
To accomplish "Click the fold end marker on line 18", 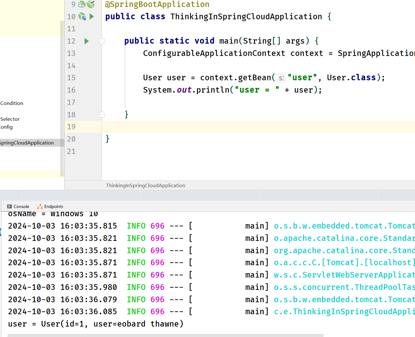I will [x=102, y=114].
